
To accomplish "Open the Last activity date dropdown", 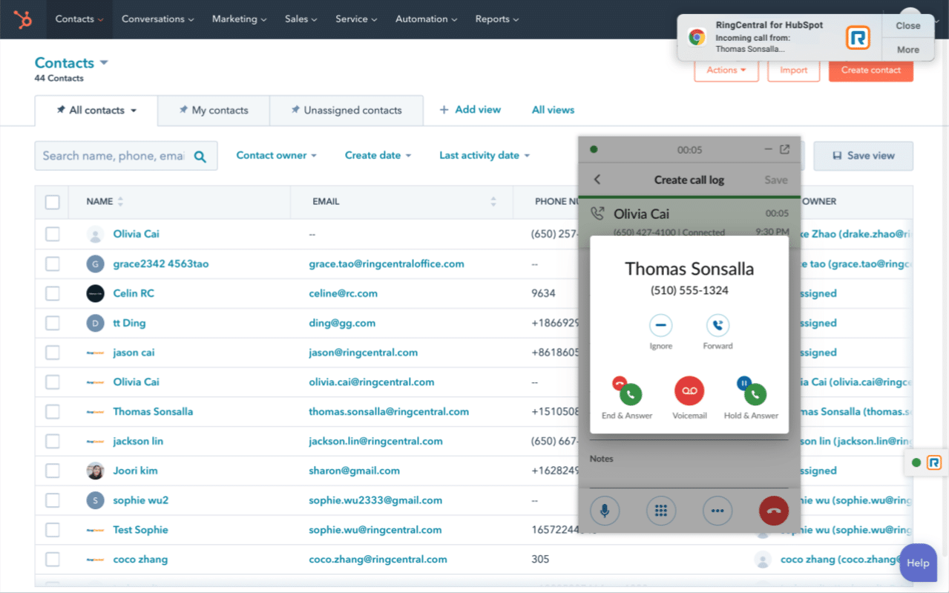I will point(485,156).
